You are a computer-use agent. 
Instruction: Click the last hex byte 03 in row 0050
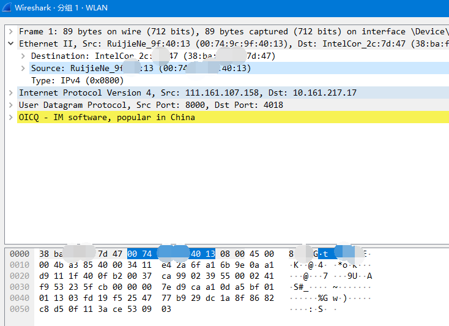(x=166, y=309)
